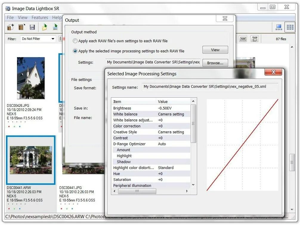This screenshot has width=300, height=225.
Task: Click the Image Data Lightbox SR app icon
Action: point(8,9)
